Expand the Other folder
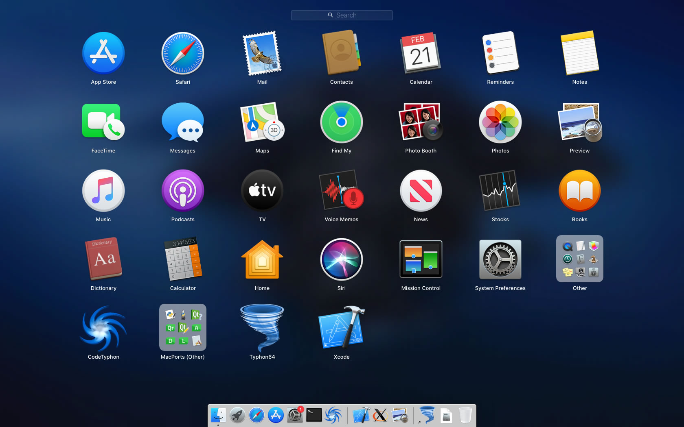Viewport: 684px width, 427px height. point(580,259)
